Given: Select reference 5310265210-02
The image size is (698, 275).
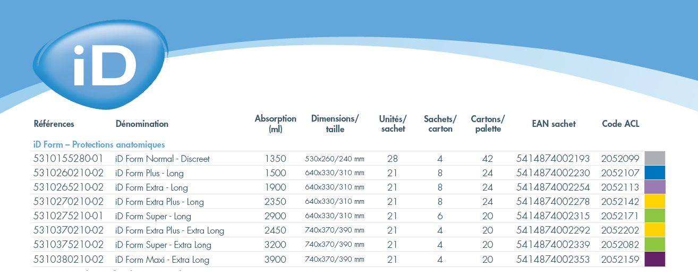Looking at the screenshot, I should pyautogui.click(x=68, y=187).
